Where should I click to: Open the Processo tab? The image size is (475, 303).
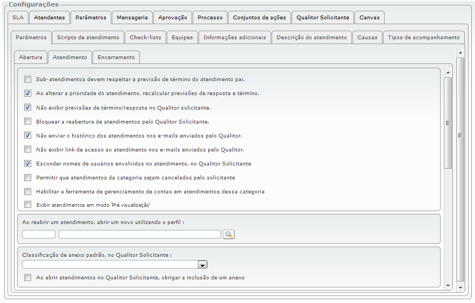pos(210,18)
